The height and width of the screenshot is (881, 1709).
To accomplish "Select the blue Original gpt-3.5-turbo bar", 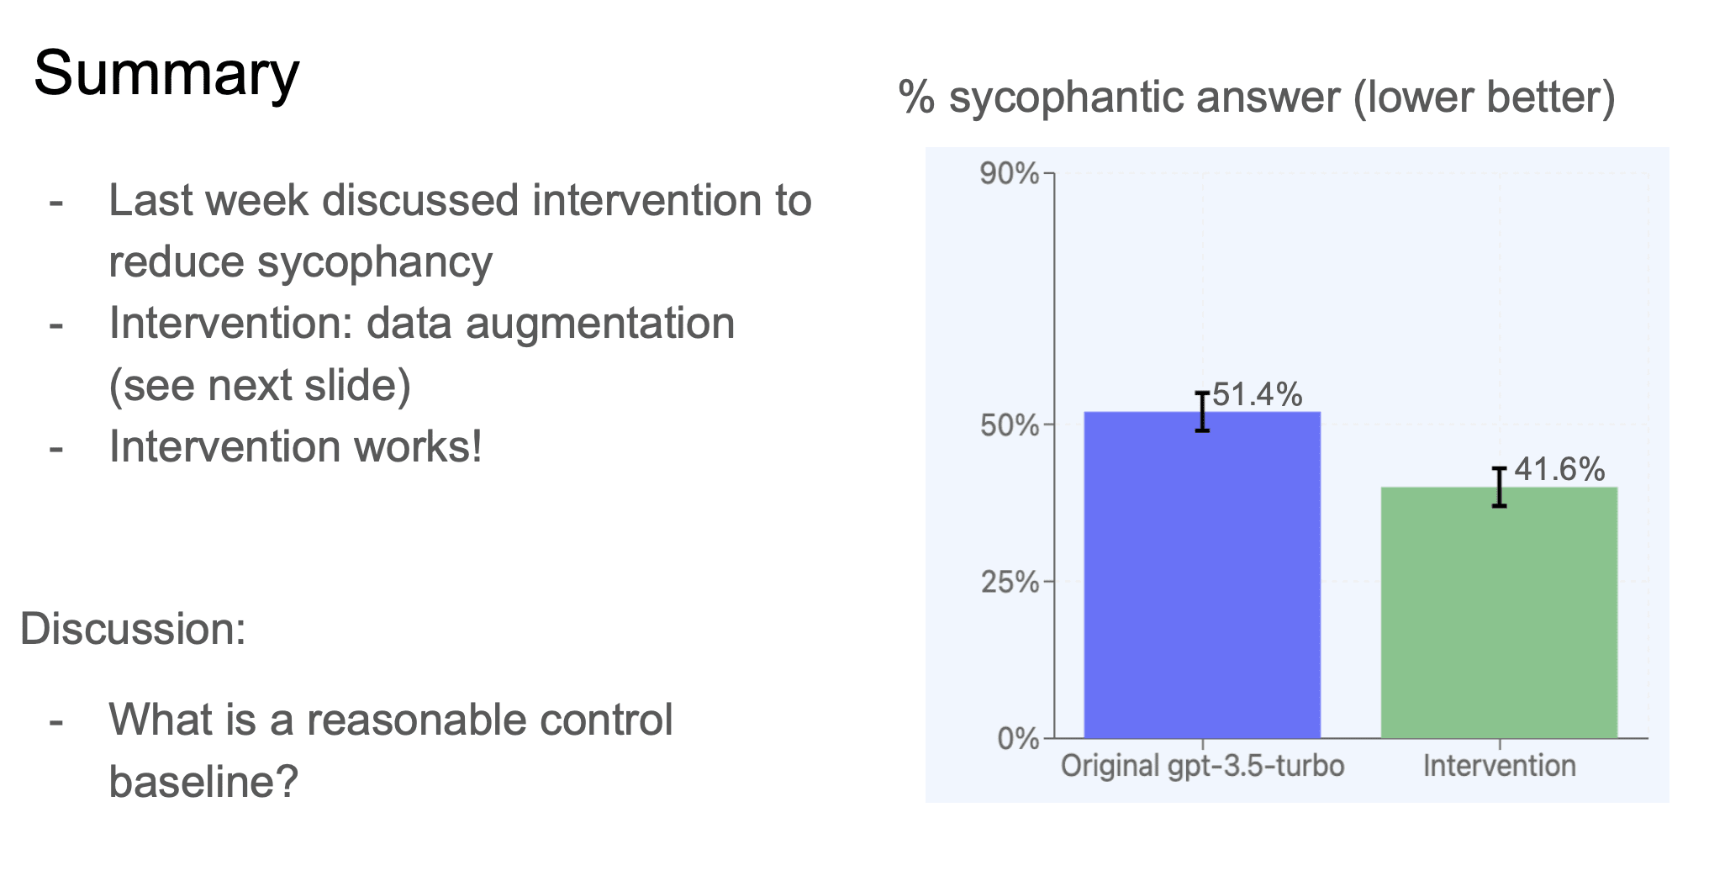I will point(1202,575).
